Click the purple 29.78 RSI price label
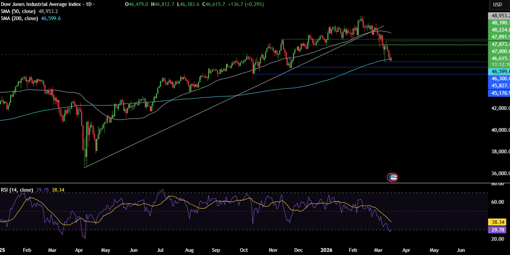Image resolution: width=510 pixels, height=255 pixels. [x=497, y=230]
